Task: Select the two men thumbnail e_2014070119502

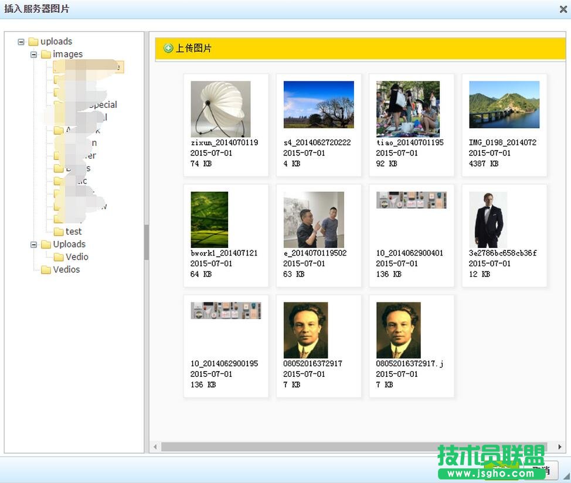Action: [314, 219]
